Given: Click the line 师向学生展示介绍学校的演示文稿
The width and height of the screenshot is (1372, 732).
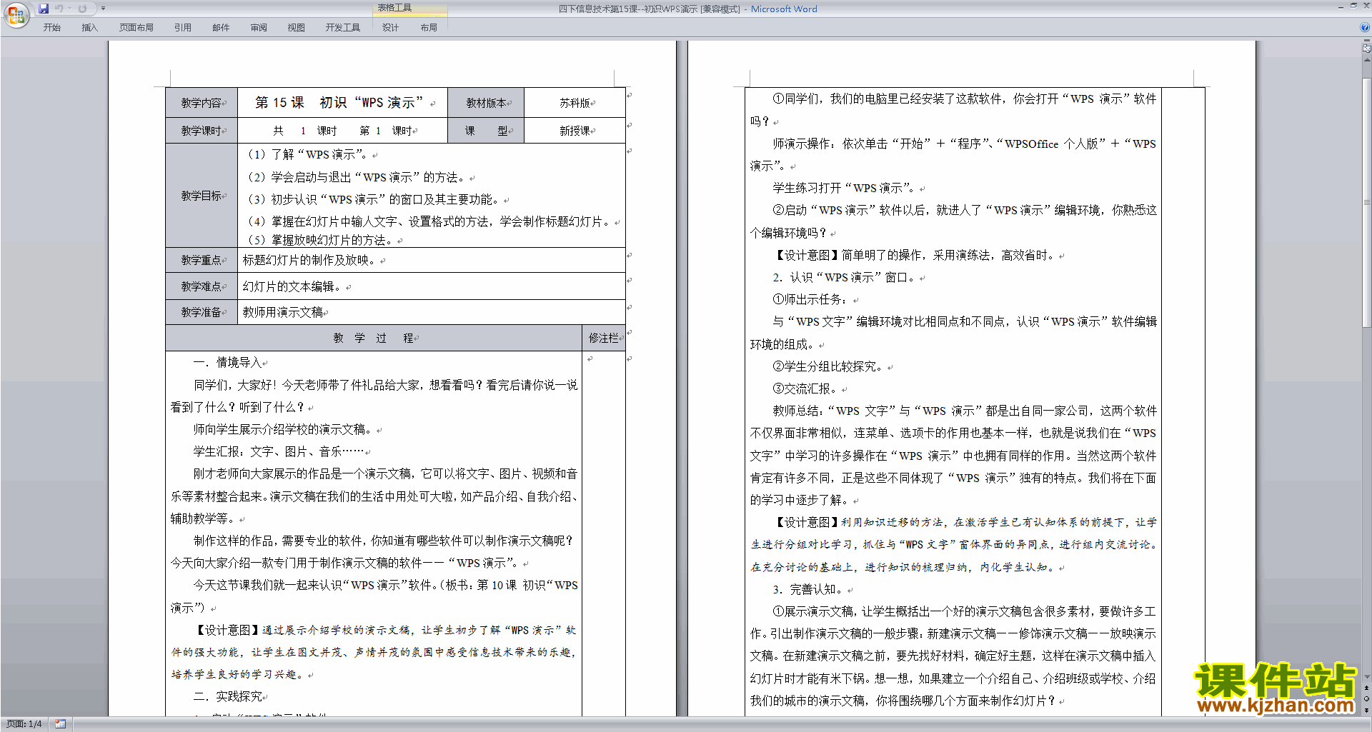Looking at the screenshot, I should coord(284,429).
